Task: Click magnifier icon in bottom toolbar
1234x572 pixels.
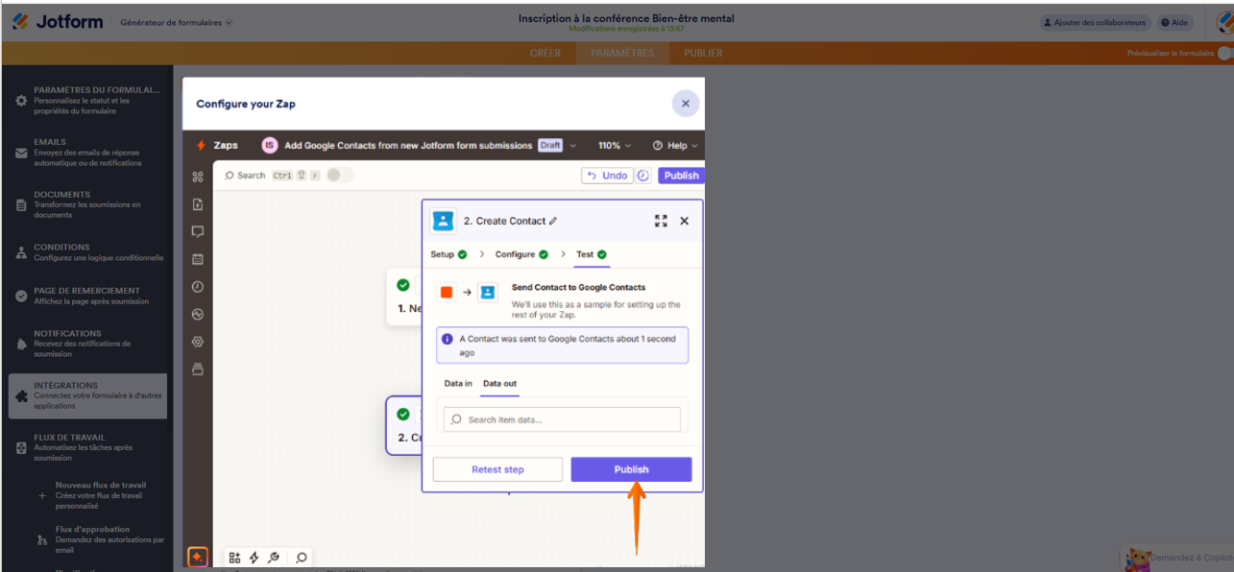Action: click(x=302, y=558)
